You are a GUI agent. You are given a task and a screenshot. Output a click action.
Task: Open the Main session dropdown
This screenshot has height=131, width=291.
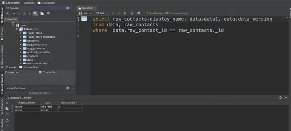tap(102, 13)
